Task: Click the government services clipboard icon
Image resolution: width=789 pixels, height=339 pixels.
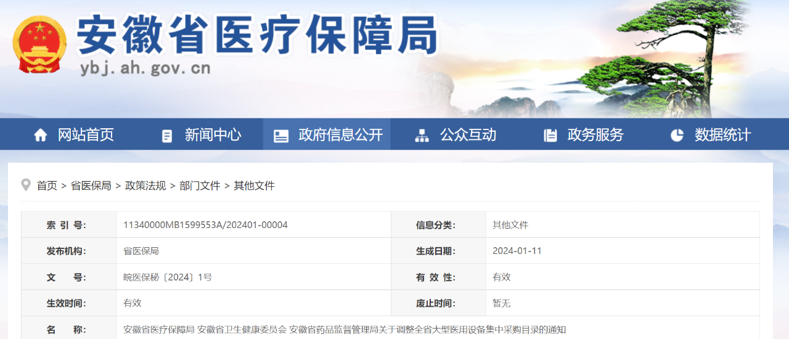Action: (x=550, y=136)
